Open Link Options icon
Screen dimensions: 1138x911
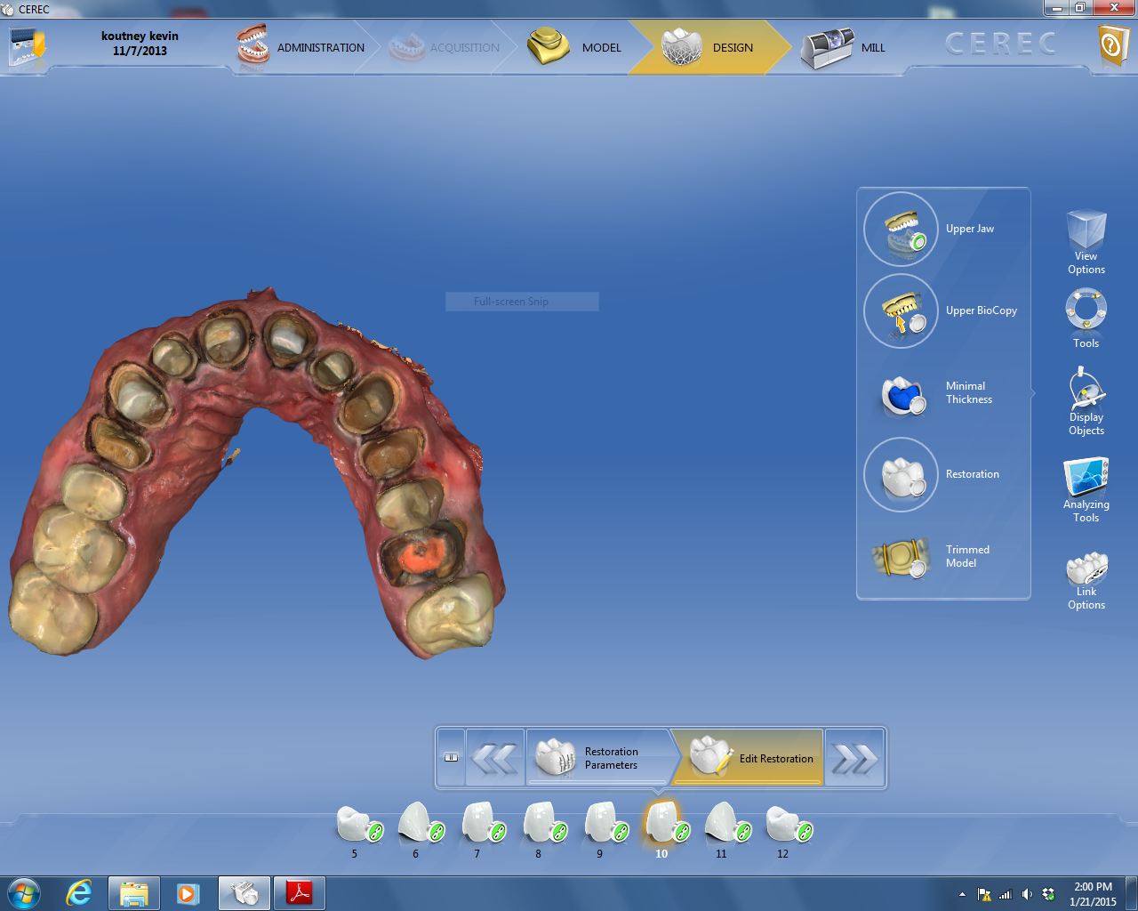1086,568
